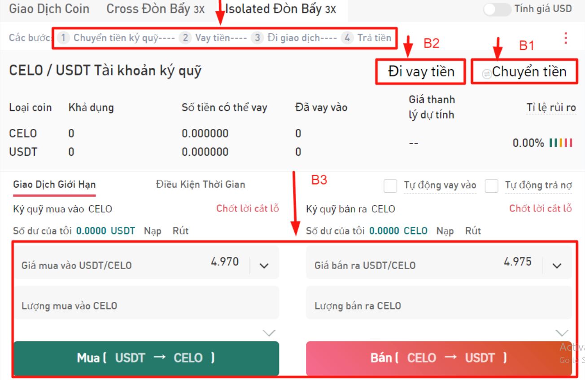Expand the sell amount percentage chevron
585x380 pixels.
coord(562,333)
